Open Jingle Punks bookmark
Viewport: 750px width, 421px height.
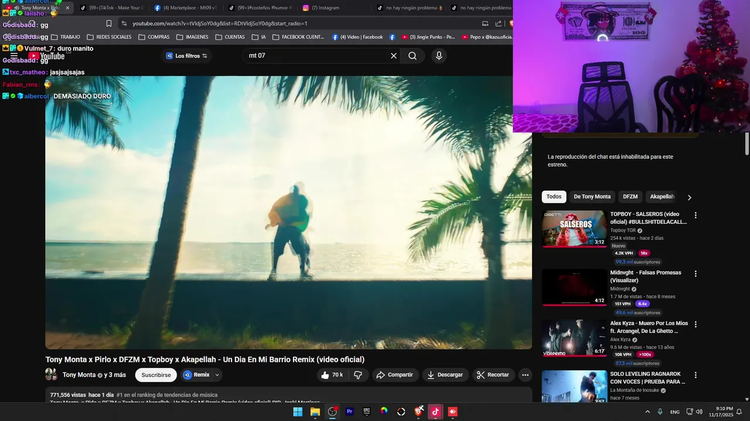[x=428, y=37]
